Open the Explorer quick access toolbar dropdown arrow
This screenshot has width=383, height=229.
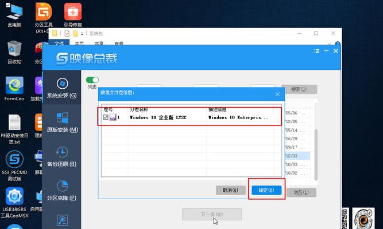pos(82,34)
